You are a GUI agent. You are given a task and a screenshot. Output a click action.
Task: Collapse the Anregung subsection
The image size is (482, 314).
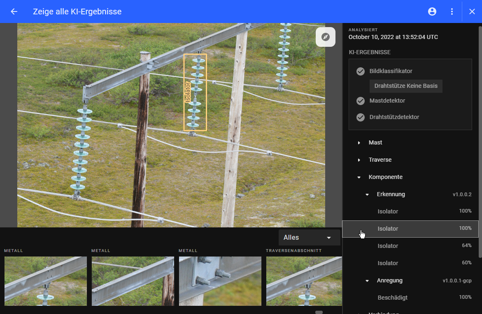pos(367,281)
